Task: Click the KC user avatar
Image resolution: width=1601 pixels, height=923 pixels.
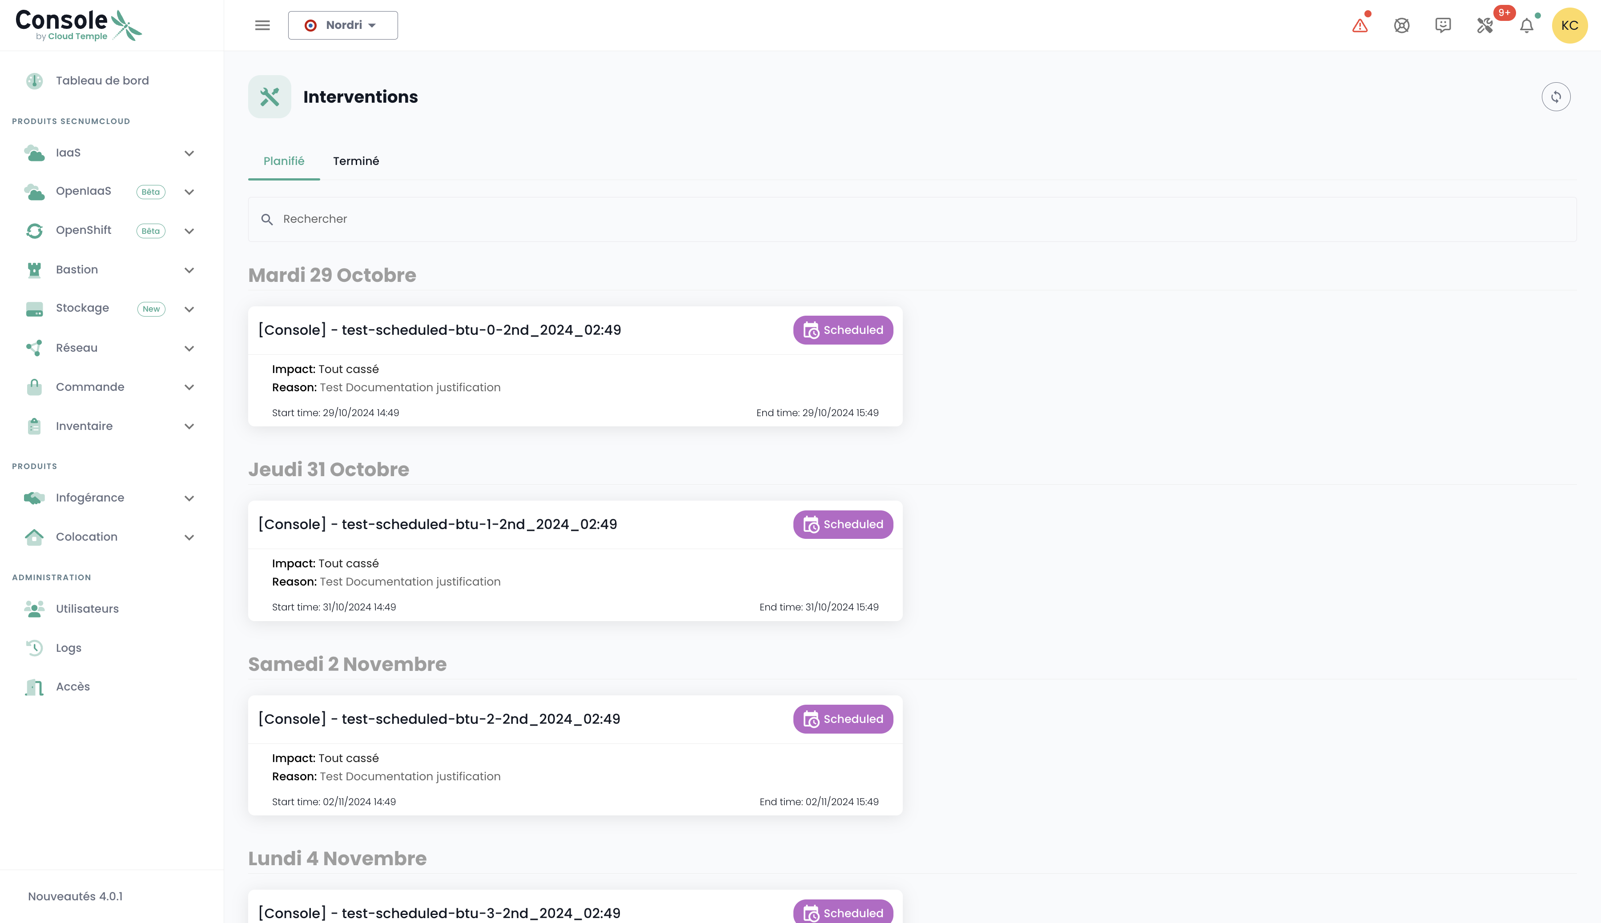Action: pos(1569,26)
